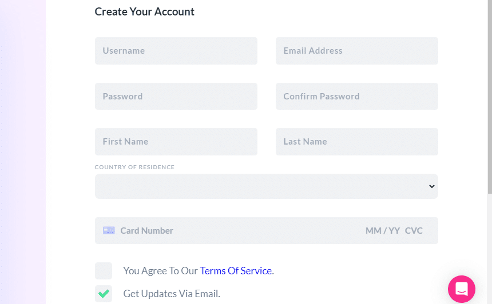Click the Last Name input box

[357, 142]
